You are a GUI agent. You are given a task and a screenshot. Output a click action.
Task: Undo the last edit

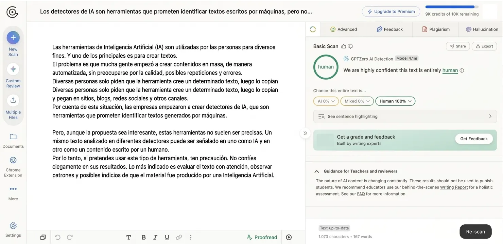[57, 237]
